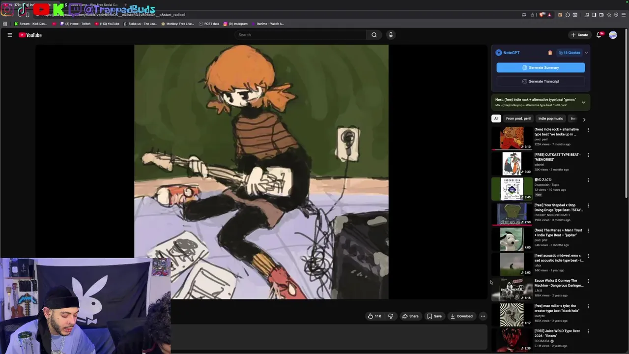Click the main video player artwork
629x354 pixels.
(261, 172)
